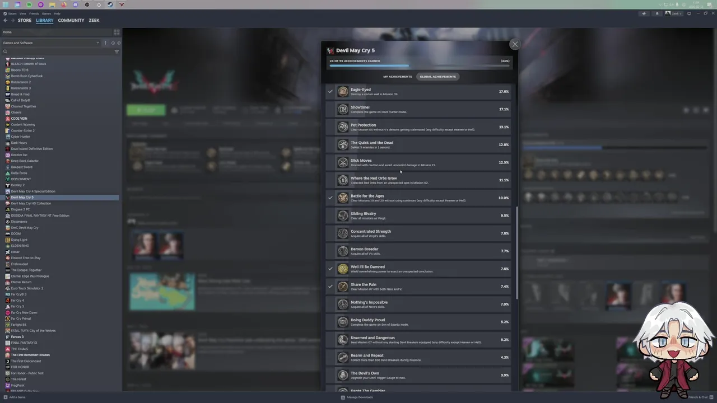Open the View menu

click(22, 13)
